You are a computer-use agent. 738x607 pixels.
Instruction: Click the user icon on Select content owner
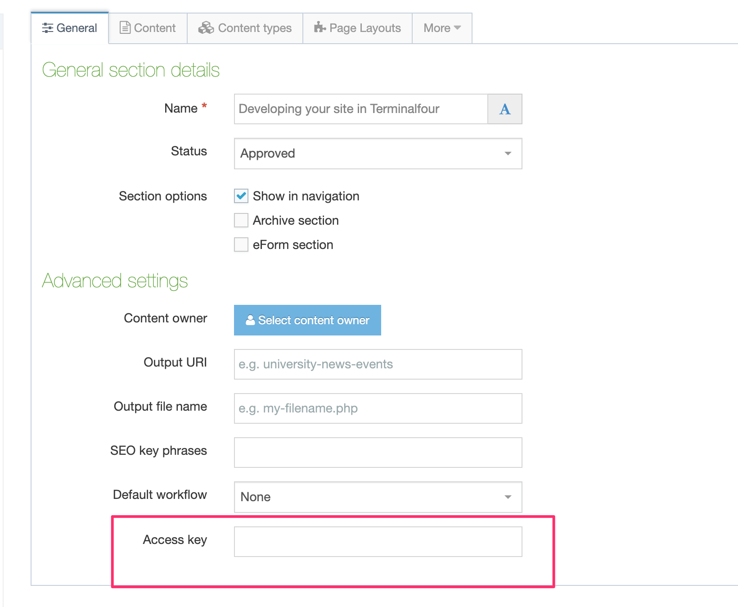point(250,320)
